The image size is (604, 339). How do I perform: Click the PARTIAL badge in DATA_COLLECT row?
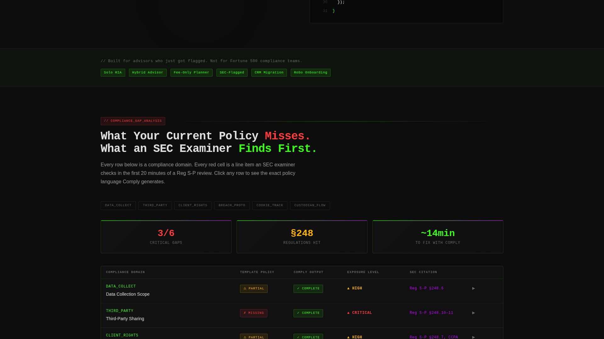coord(254,289)
